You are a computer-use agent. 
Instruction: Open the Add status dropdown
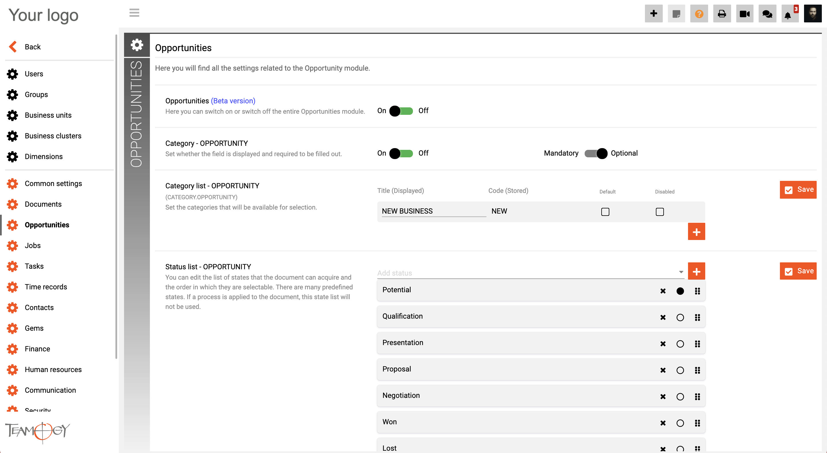pos(530,272)
